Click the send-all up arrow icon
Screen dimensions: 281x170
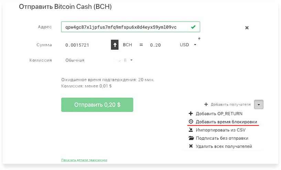point(115,45)
